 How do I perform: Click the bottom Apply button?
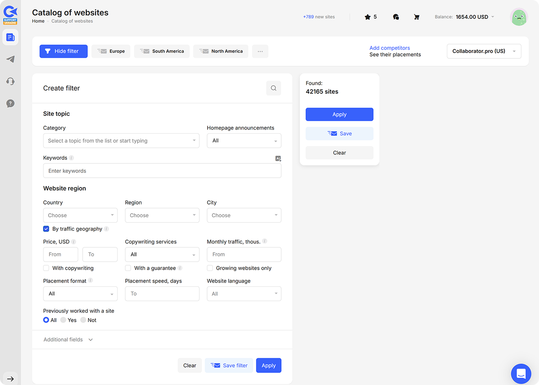269,365
